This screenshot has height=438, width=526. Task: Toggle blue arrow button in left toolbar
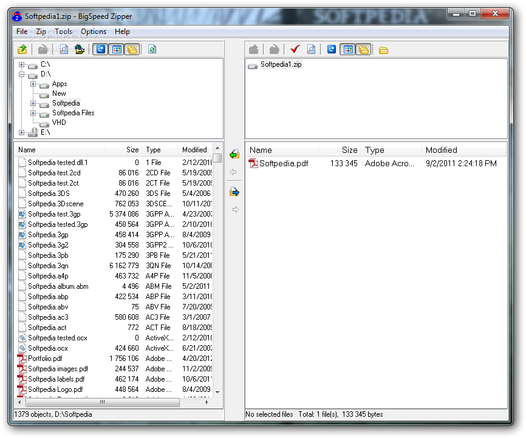[101, 50]
